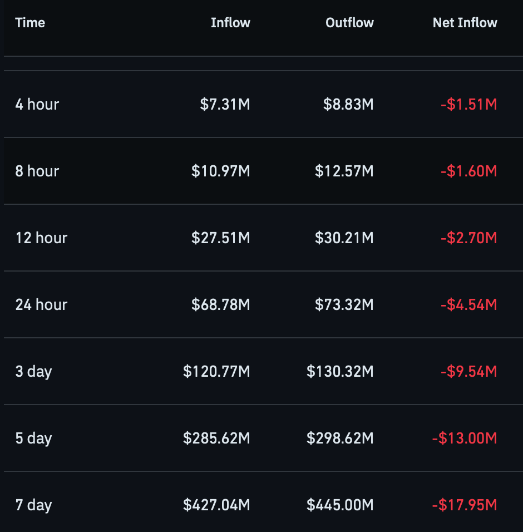The height and width of the screenshot is (532, 523).
Task: Select the 3 day row label
Action: pyautogui.click(x=33, y=372)
